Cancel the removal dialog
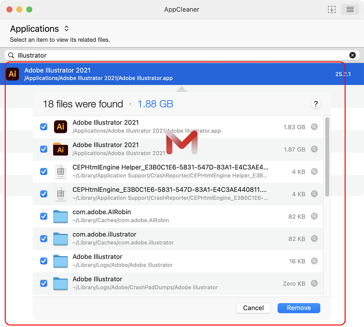Viewport: 364px width, 327px height. coord(253,308)
